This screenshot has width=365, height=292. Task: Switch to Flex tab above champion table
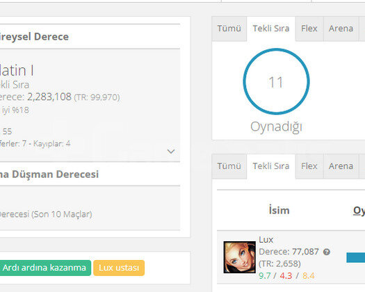(309, 166)
